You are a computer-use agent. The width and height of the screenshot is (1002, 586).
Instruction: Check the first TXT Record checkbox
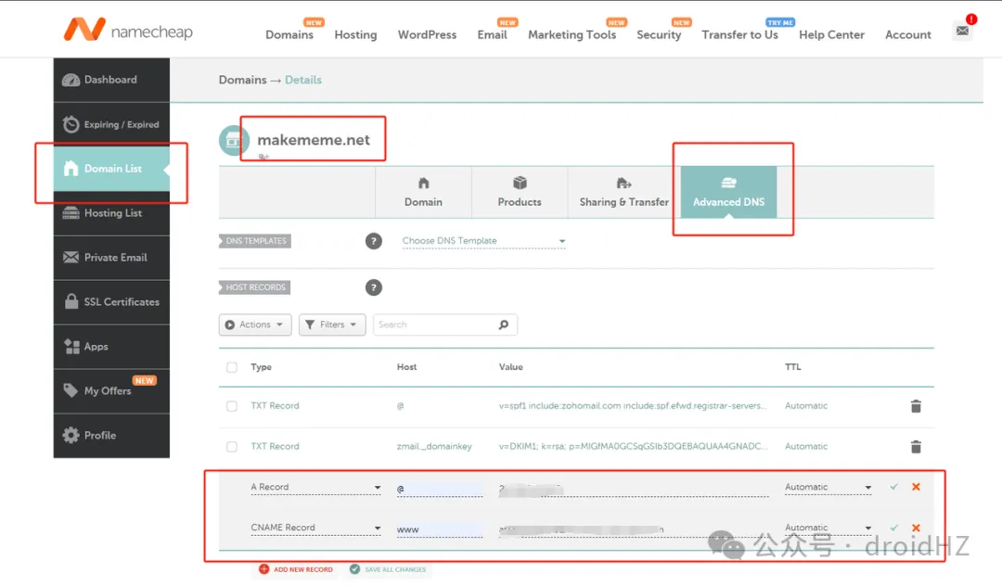tap(232, 406)
